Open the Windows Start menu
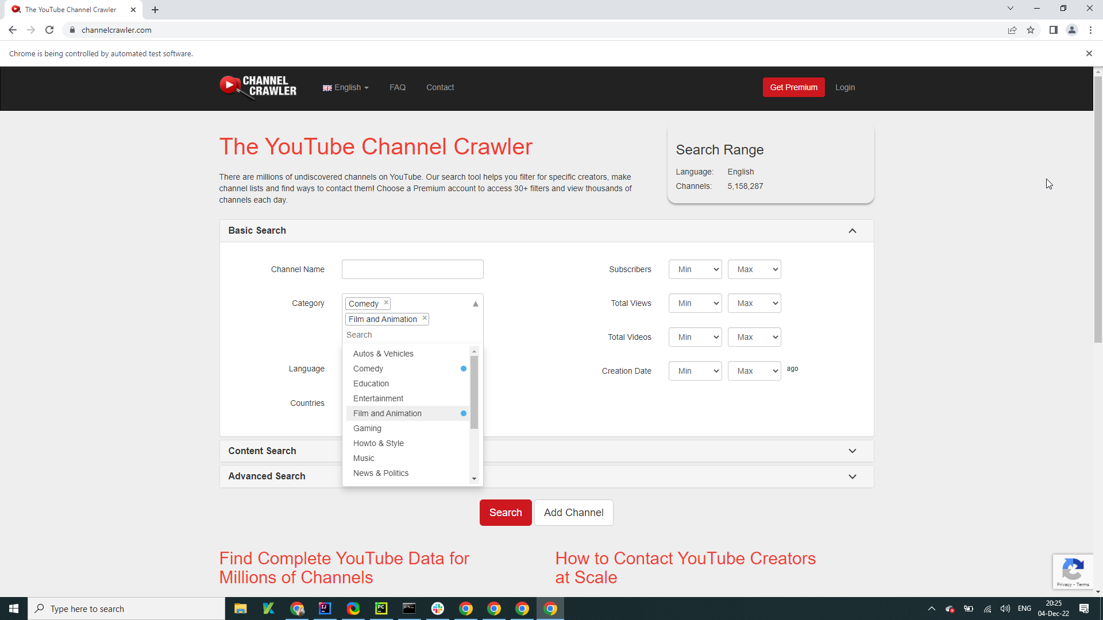This screenshot has width=1103, height=620. 14,609
